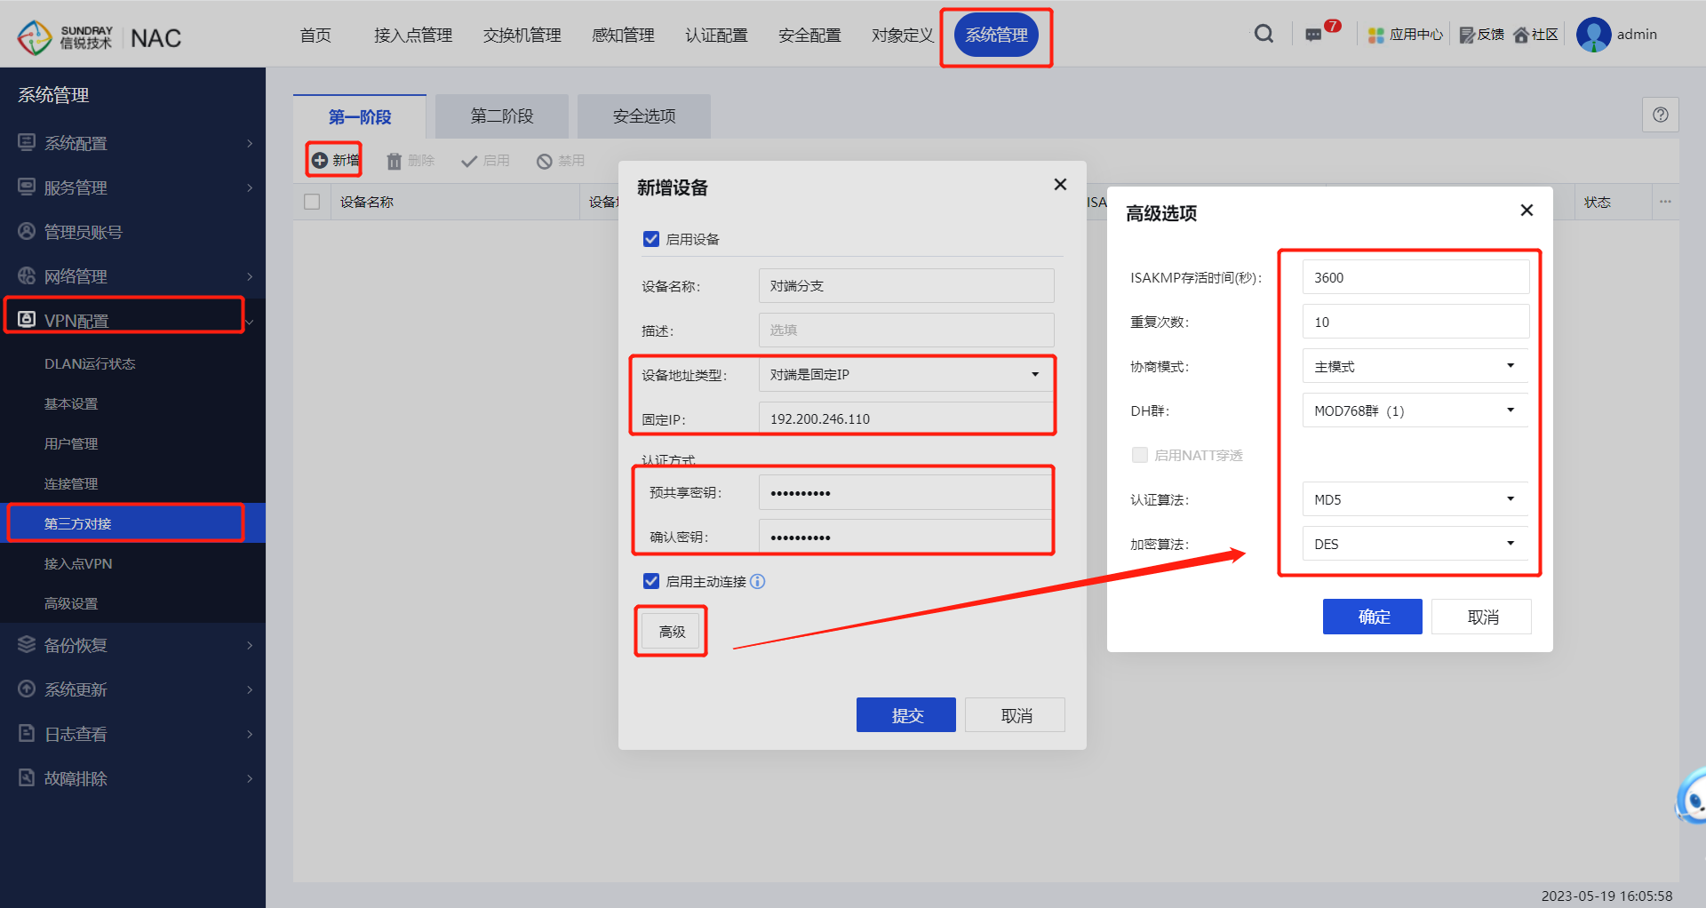Viewport: 1706px width, 908px height.
Task: Click the 系统配置 sidebar icon
Action: click(x=27, y=142)
